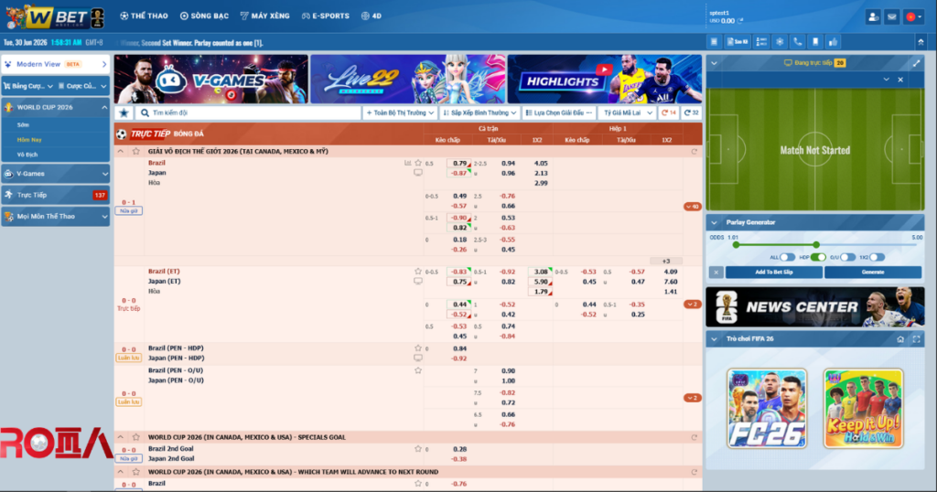This screenshot has height=492, width=937.
Task: Open the language flag dropdown
Action: [913, 16]
